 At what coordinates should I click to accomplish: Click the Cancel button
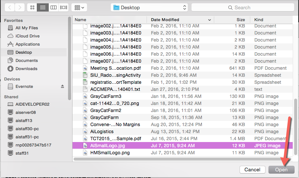pyautogui.click(x=253, y=169)
